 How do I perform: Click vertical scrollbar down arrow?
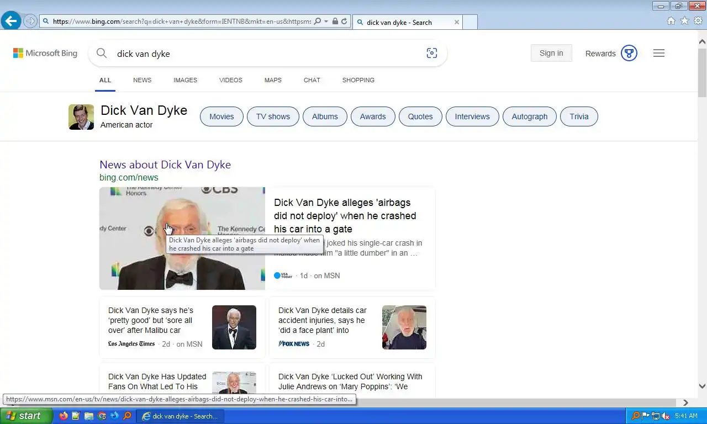[702, 386]
